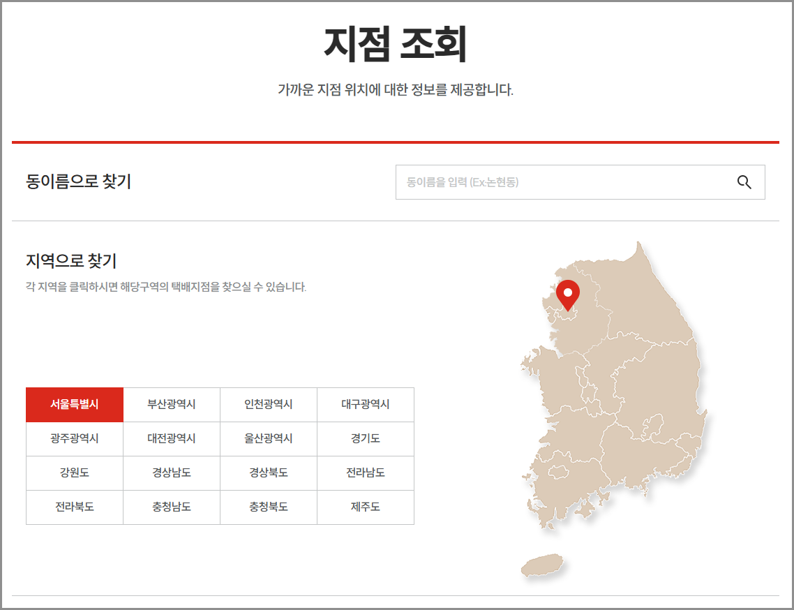
Task: Select 경상남도 region button
Action: pyautogui.click(x=171, y=473)
